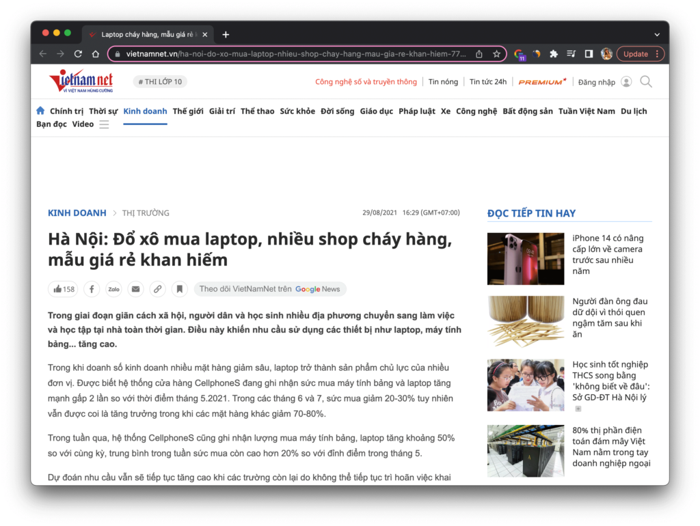
Task: Open the Chrome profile avatar
Action: coord(606,54)
